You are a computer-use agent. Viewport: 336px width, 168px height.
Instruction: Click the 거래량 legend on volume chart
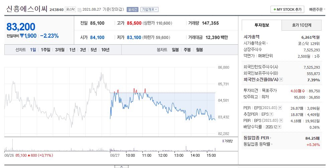pyautogui.click(x=228, y=141)
